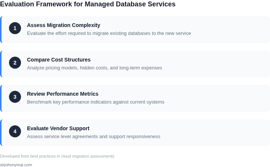270x167 pixels.
Task: Click the step 2 number badge
Action: point(15,63)
